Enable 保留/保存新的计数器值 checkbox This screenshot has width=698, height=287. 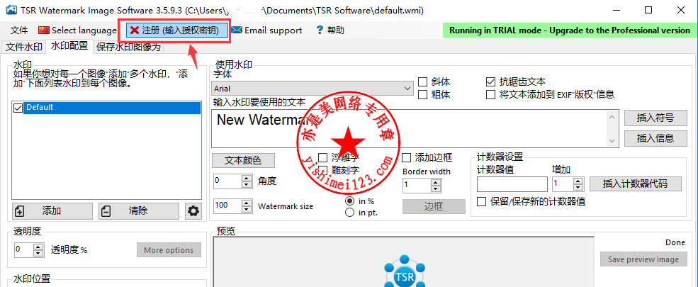[x=481, y=201]
